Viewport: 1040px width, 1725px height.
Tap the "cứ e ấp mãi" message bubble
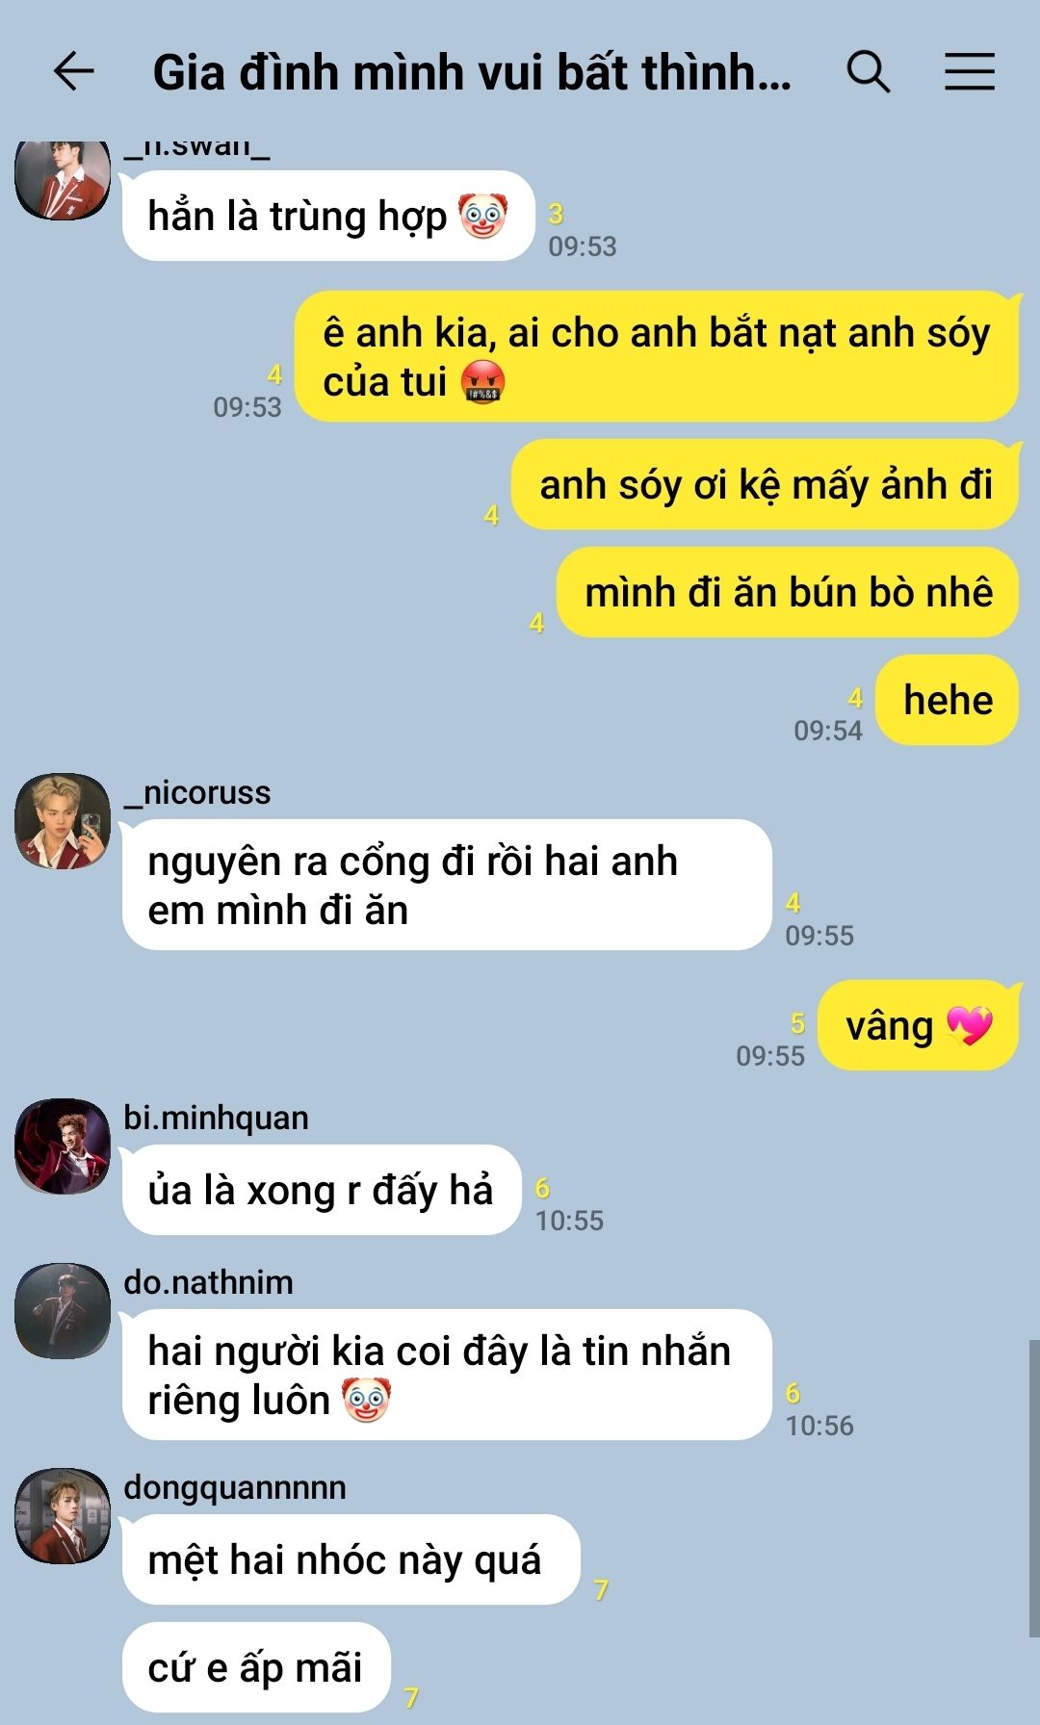click(x=256, y=1667)
